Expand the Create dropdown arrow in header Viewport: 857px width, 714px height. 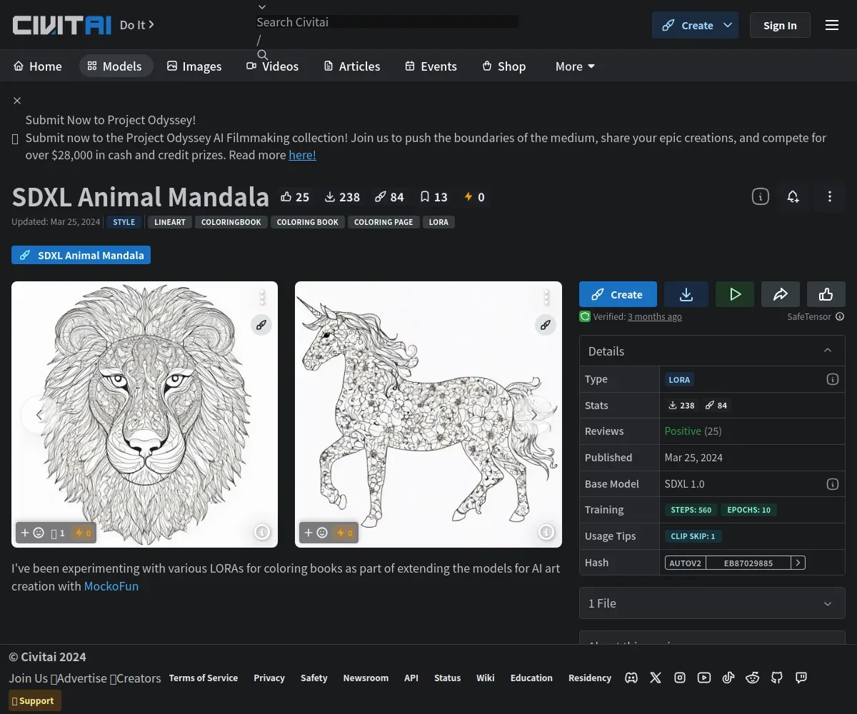tap(728, 25)
